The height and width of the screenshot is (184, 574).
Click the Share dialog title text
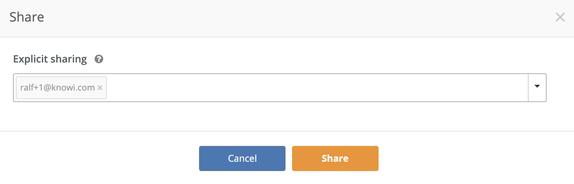[x=27, y=17]
